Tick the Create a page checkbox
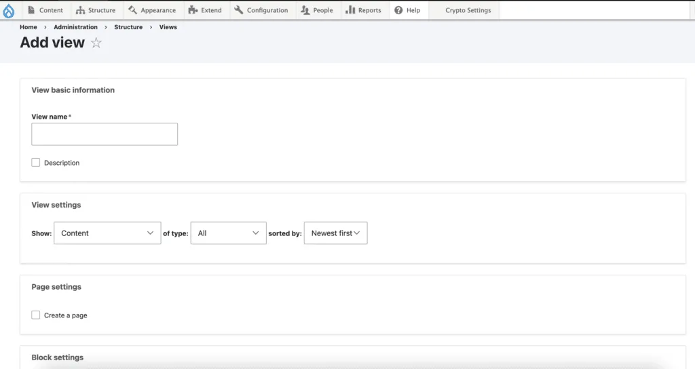Screen dimensions: 695x369 coord(36,315)
